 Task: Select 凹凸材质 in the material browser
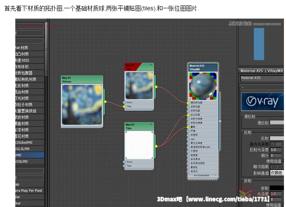pyautogui.click(x=30, y=54)
